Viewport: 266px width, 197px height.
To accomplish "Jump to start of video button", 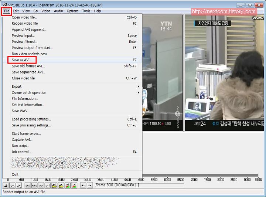I will (28, 186).
